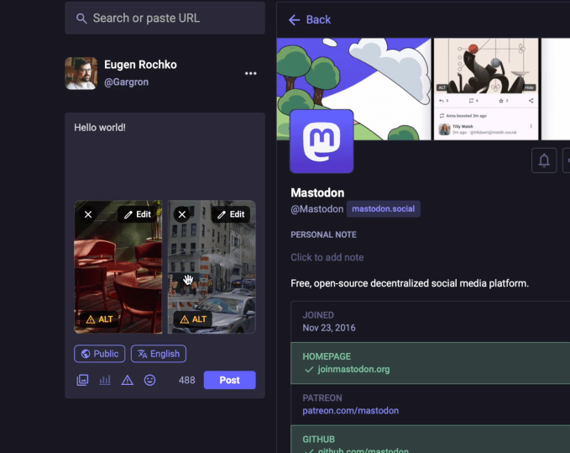Click the mastodon.social domain badge

pos(383,209)
